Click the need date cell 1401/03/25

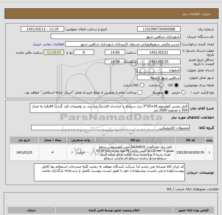(x=24, y=152)
